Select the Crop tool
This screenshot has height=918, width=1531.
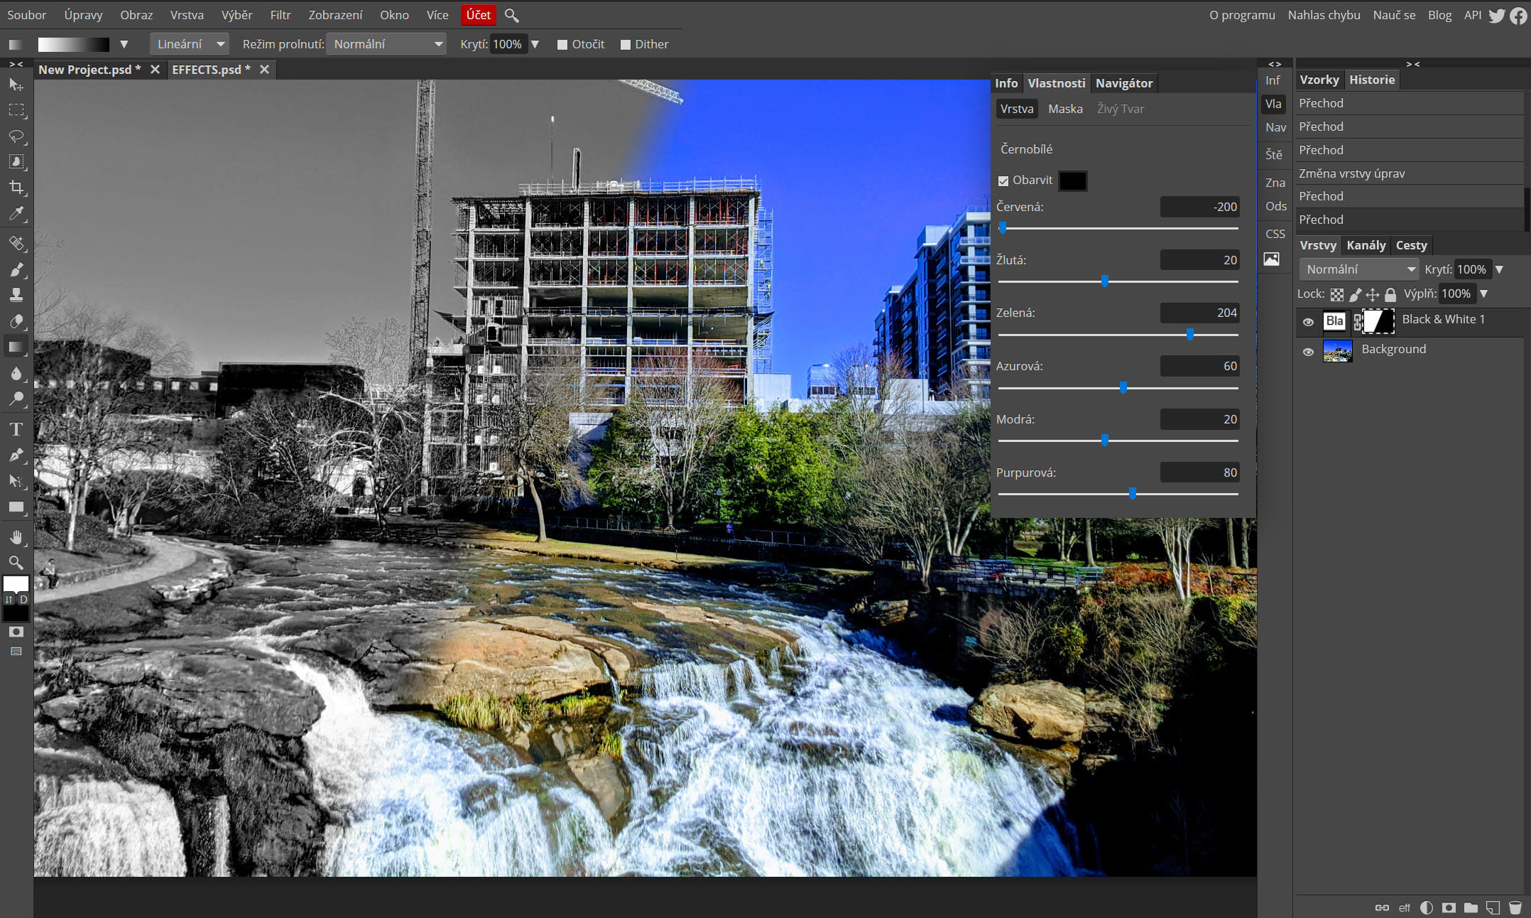16,188
